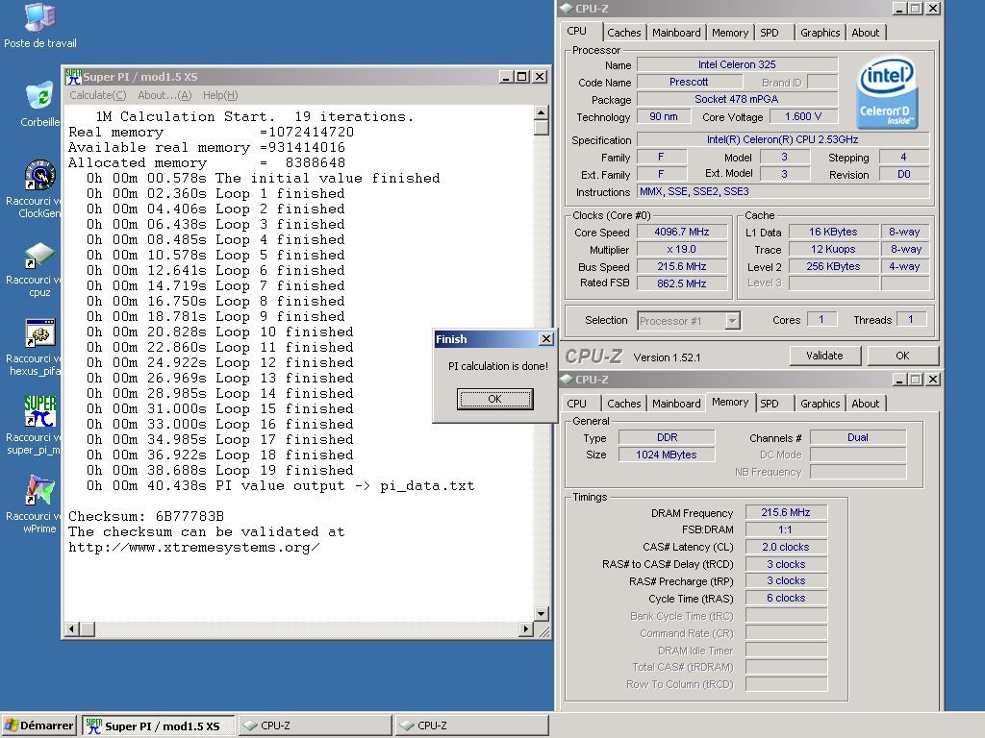
Task: Click the Rated FSB 862.5 MHz value
Action: pos(682,283)
